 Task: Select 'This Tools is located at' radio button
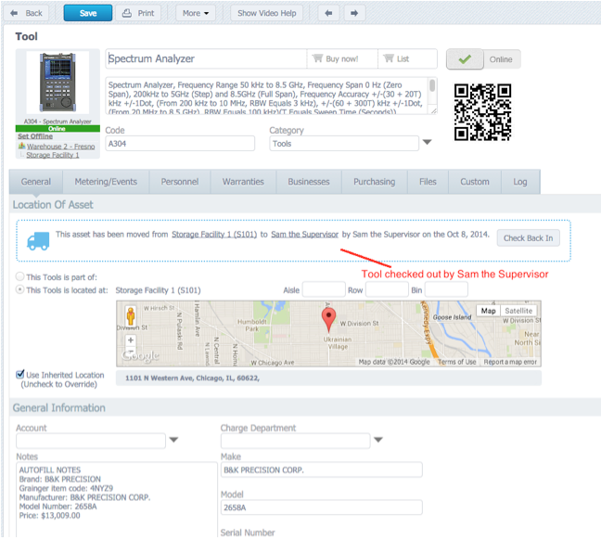[19, 289]
